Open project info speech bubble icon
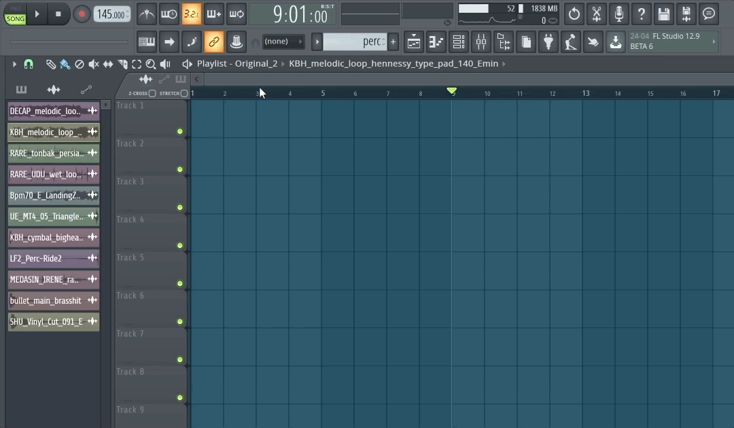 [709, 14]
